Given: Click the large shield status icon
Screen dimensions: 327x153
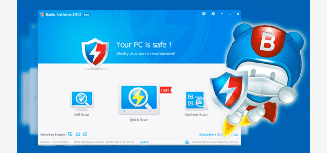Looking at the screenshot, I should point(95,53).
